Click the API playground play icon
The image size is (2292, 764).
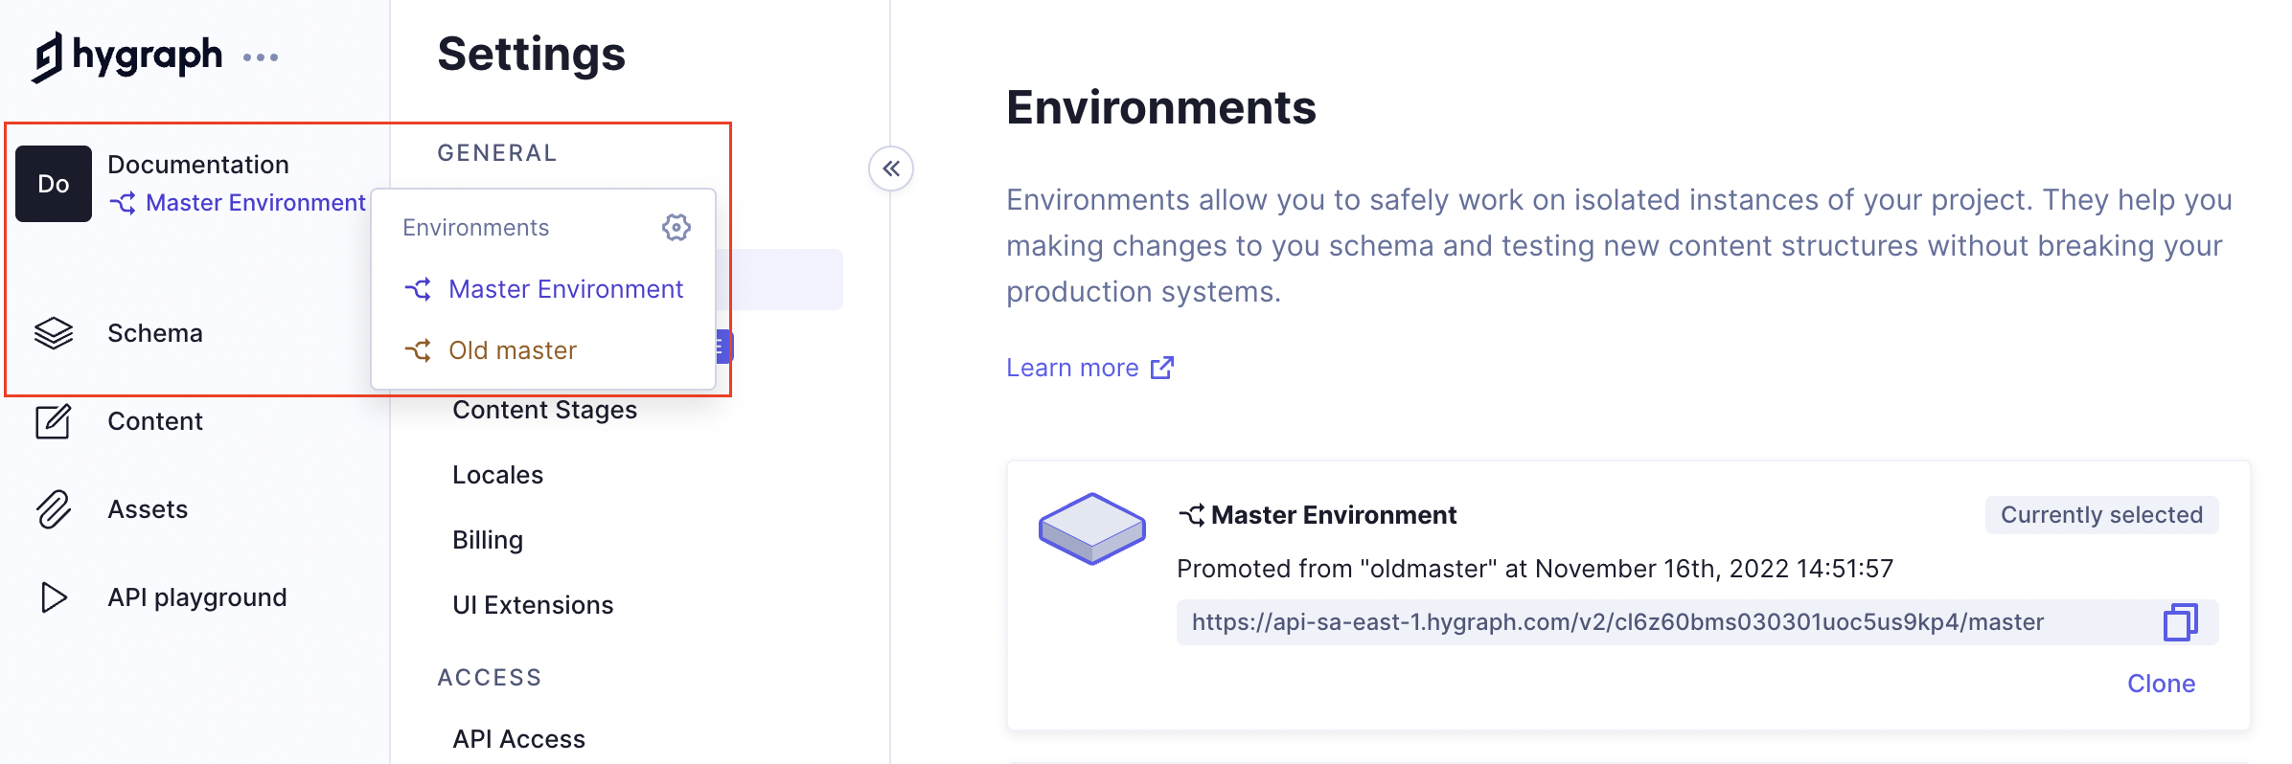[54, 597]
